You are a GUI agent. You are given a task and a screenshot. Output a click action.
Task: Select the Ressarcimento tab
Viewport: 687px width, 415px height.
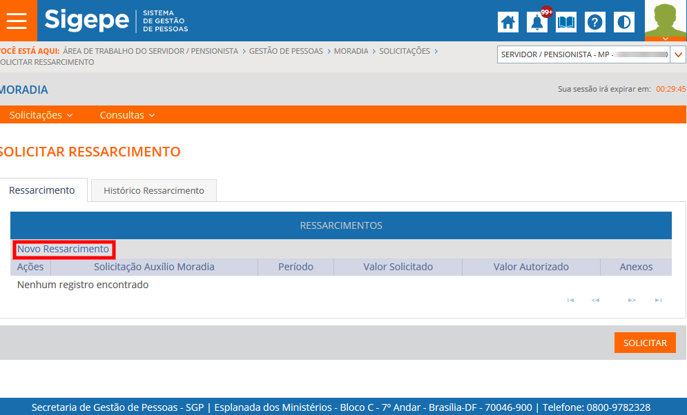tap(42, 190)
